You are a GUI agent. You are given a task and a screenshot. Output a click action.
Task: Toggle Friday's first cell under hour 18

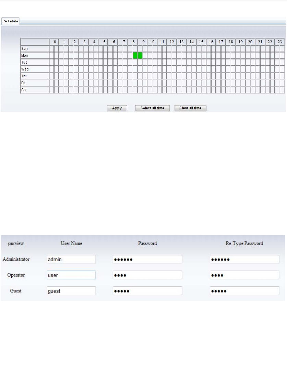tap(228, 83)
